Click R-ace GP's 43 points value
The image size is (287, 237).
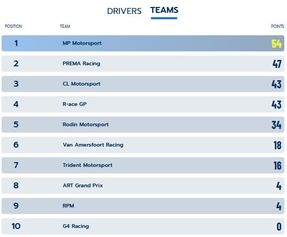(276, 105)
